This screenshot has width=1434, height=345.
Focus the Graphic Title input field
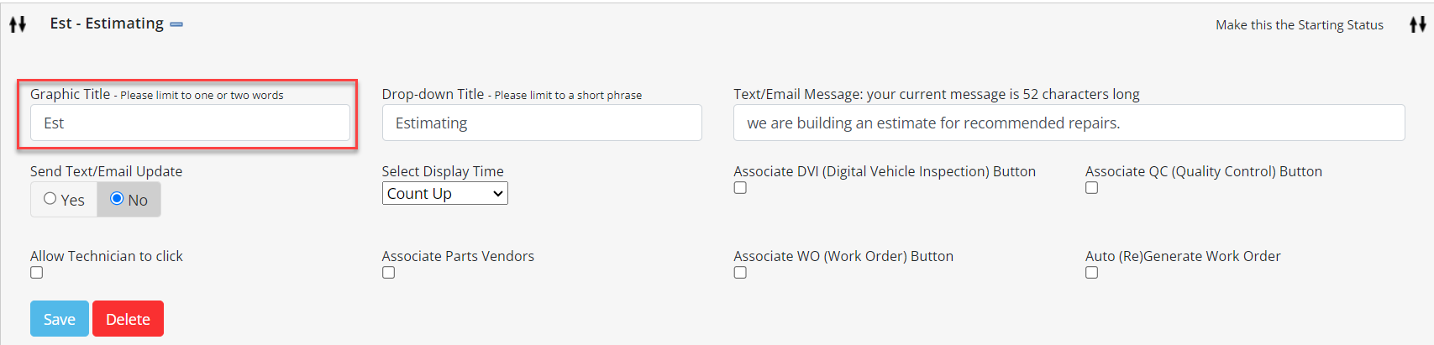coord(190,123)
